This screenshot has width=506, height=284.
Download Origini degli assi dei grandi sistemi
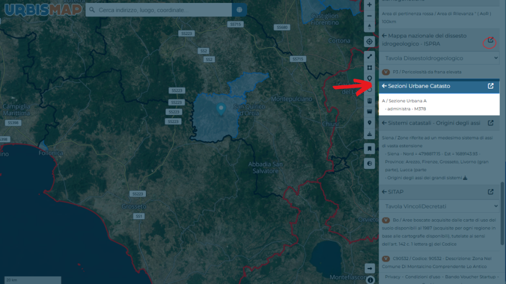[x=465, y=178]
